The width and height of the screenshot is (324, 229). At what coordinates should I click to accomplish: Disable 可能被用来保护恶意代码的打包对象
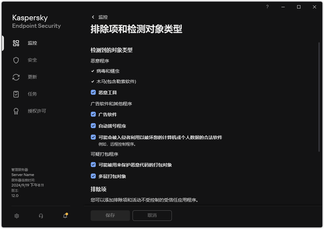pyautogui.click(x=93, y=165)
